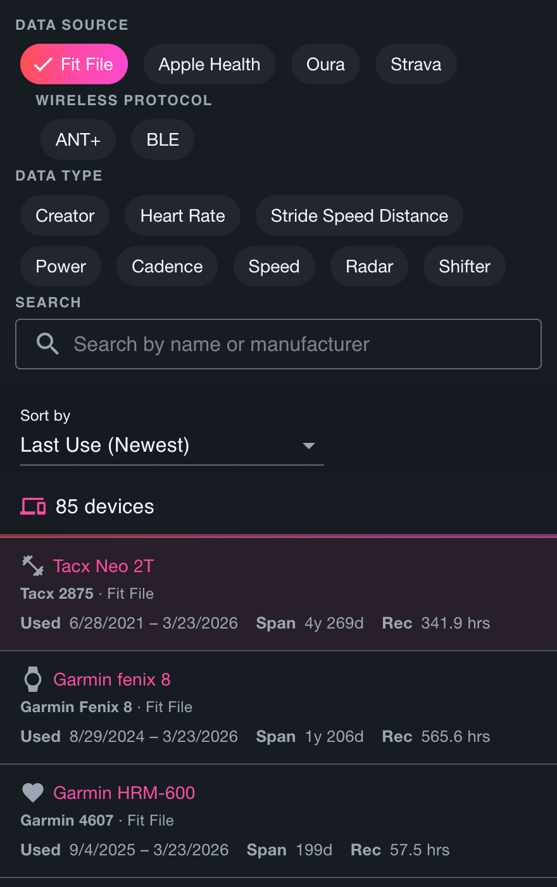Image resolution: width=557 pixels, height=887 pixels.
Task: Click the sort dropdown chevron arrow
Action: click(x=309, y=445)
